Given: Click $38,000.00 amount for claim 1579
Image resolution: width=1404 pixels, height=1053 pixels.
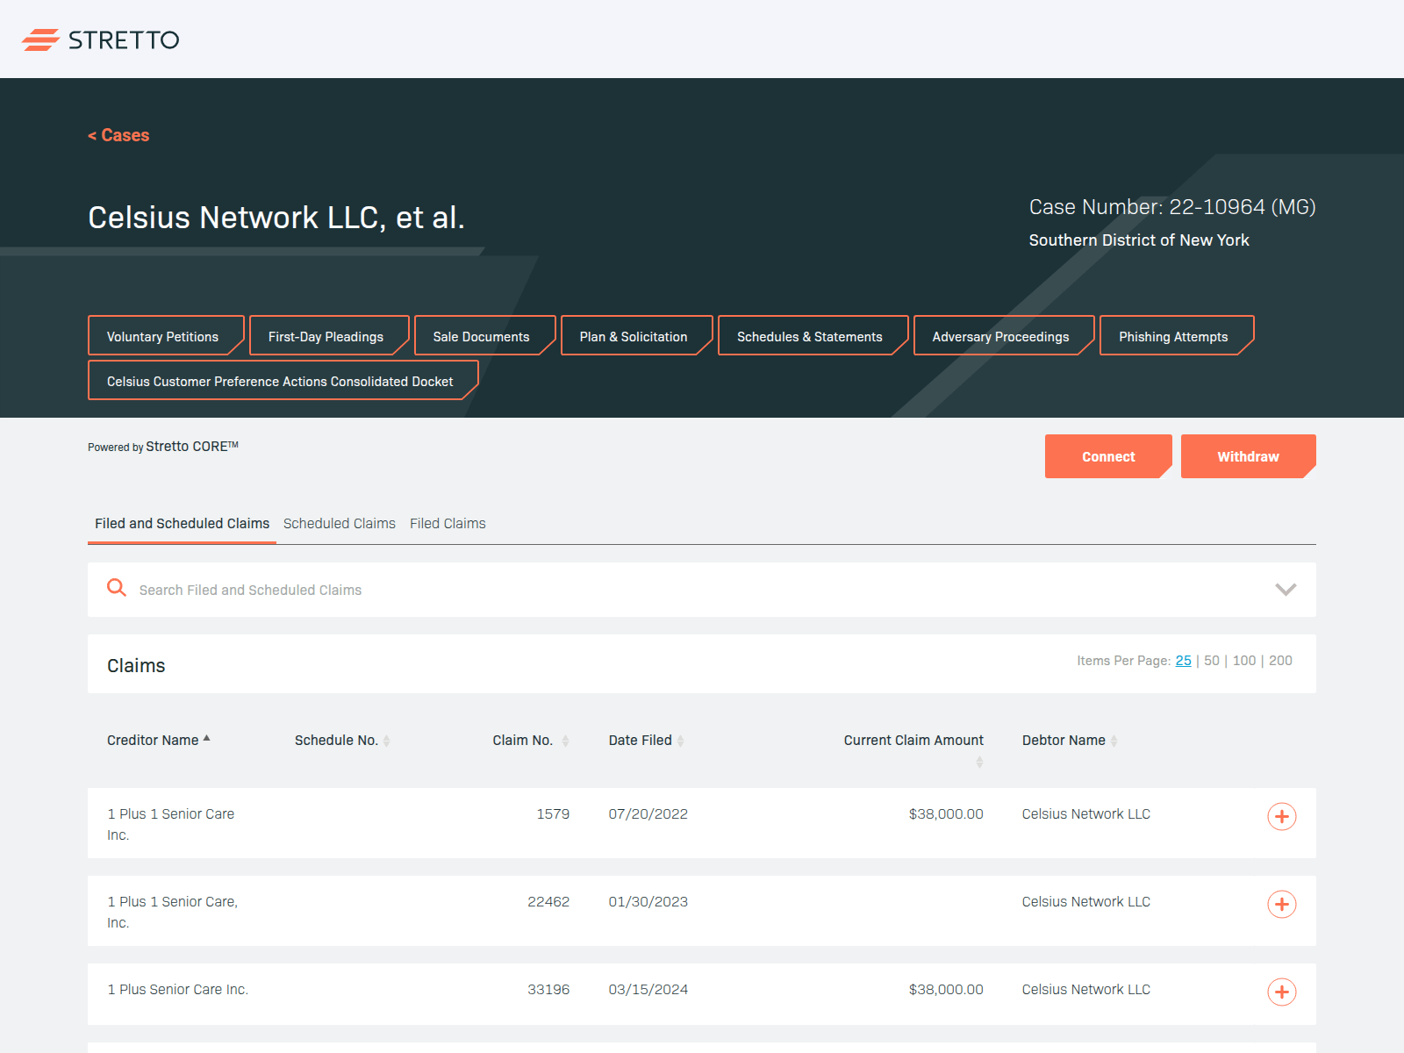Looking at the screenshot, I should [946, 814].
